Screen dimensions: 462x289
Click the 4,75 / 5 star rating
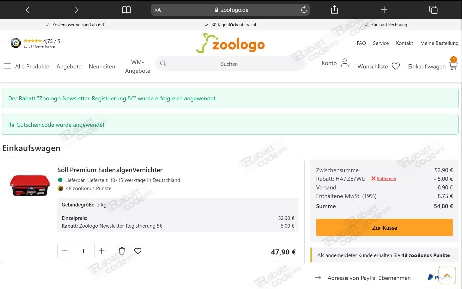(x=42, y=41)
